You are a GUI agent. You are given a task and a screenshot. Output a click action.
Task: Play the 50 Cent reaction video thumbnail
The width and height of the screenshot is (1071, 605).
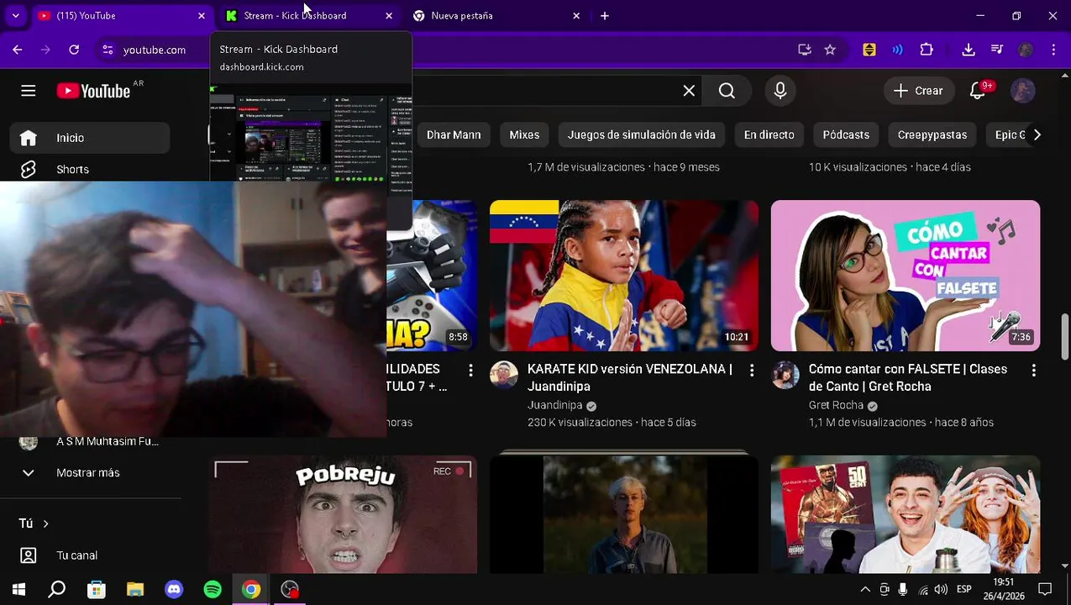point(906,514)
